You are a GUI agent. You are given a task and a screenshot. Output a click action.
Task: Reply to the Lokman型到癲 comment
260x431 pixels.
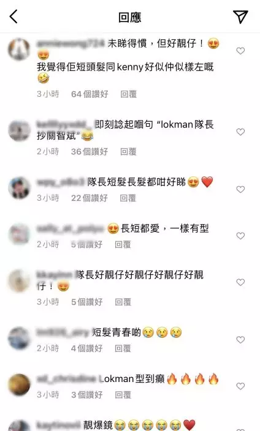tap(123, 395)
